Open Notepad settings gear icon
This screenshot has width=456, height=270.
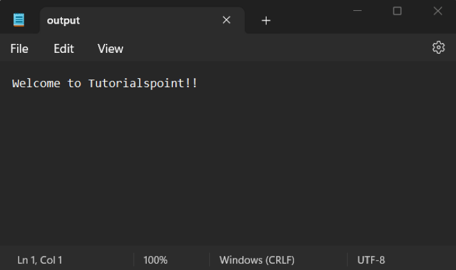(438, 48)
